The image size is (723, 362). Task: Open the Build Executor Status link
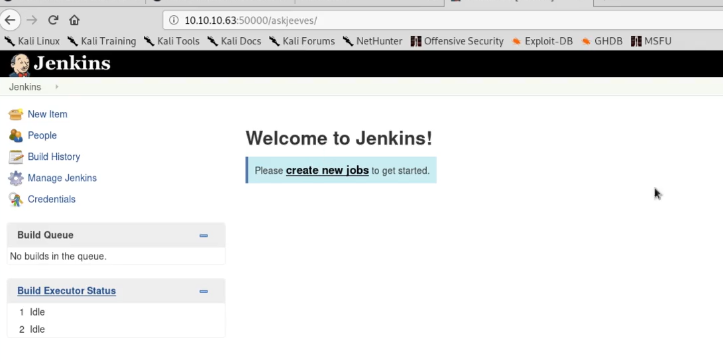point(66,291)
